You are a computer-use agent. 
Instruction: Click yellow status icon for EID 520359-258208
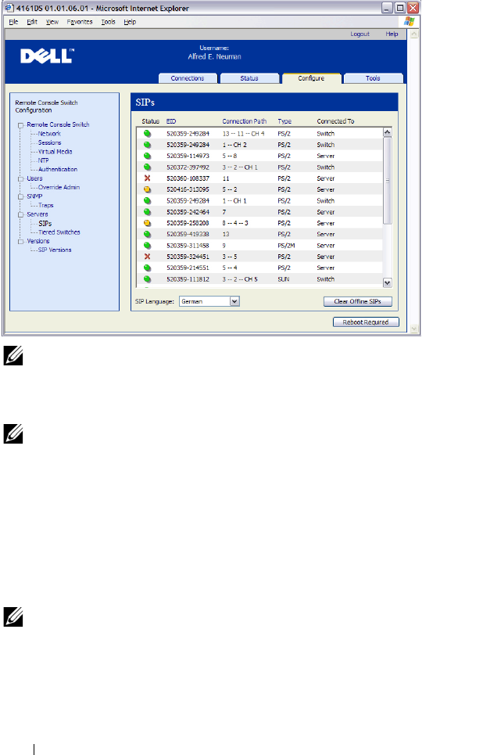(148, 223)
